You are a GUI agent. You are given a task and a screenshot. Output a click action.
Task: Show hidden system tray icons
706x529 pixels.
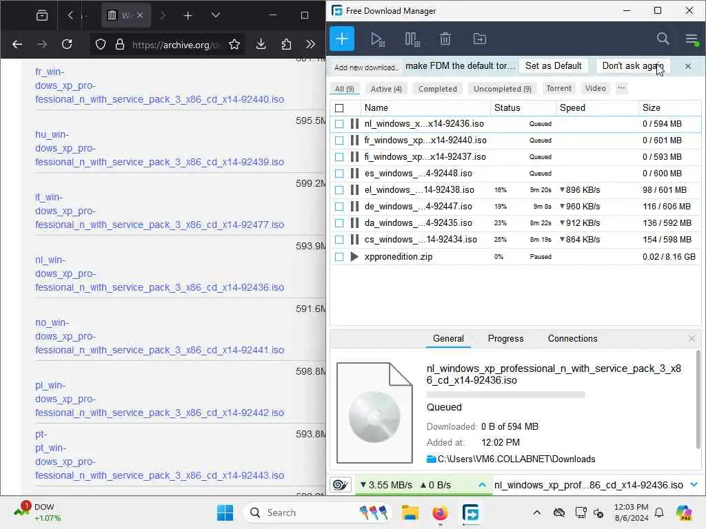point(536,512)
